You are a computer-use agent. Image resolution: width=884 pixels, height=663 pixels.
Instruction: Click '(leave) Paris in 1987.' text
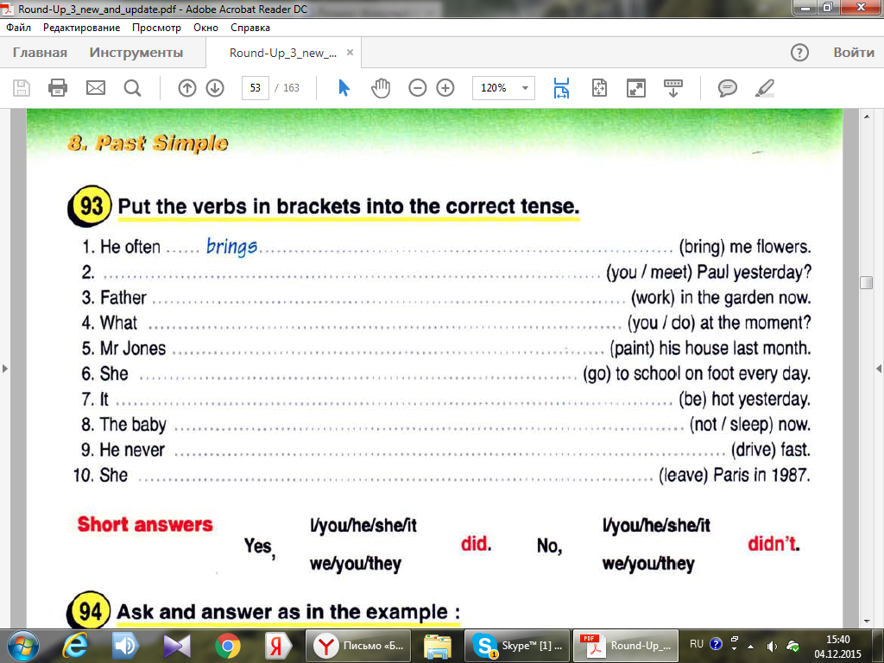tap(734, 475)
